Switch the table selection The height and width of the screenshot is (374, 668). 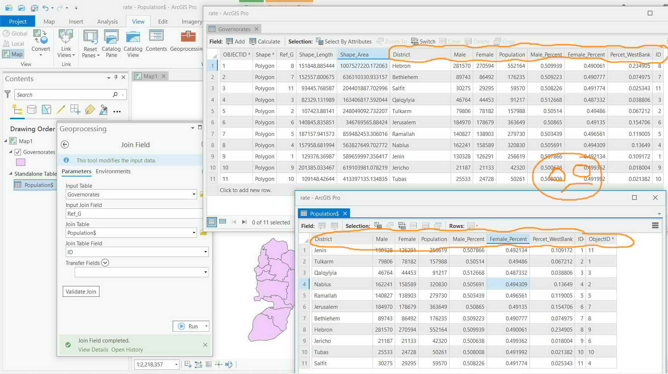[x=423, y=41]
